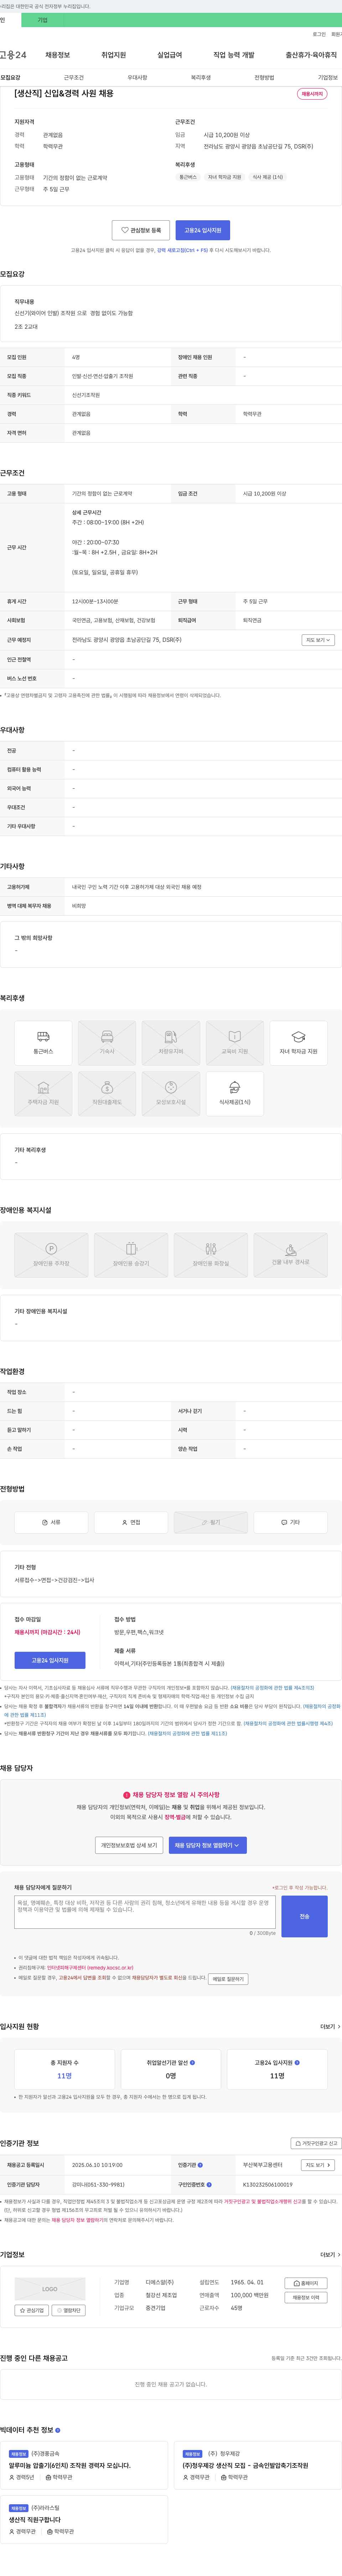The image size is (342, 2576).
Task: Open 더보기 next to 입사지원 현황
Action: point(329,2027)
